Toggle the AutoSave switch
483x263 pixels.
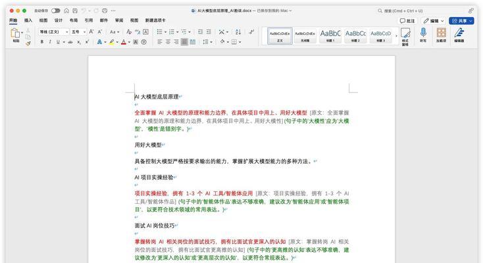pyautogui.click(x=56, y=11)
